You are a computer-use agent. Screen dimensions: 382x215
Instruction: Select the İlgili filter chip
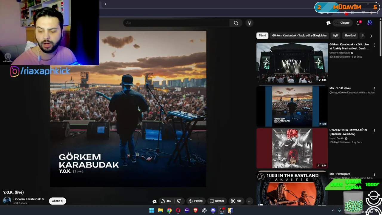coord(335,36)
